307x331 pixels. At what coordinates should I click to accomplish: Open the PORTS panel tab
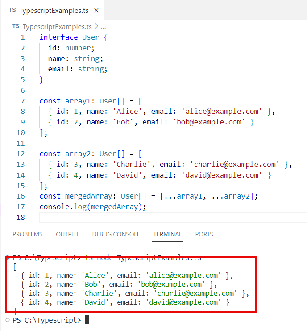point(204,234)
